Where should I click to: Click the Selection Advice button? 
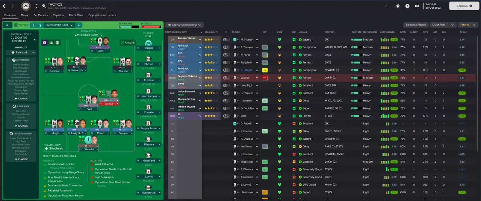416,25
